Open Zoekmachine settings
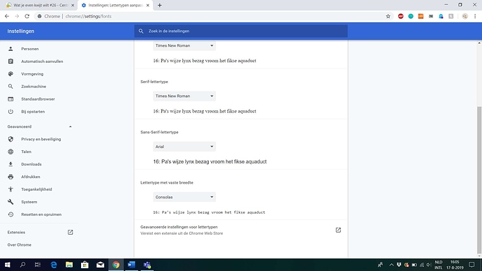 (34, 87)
